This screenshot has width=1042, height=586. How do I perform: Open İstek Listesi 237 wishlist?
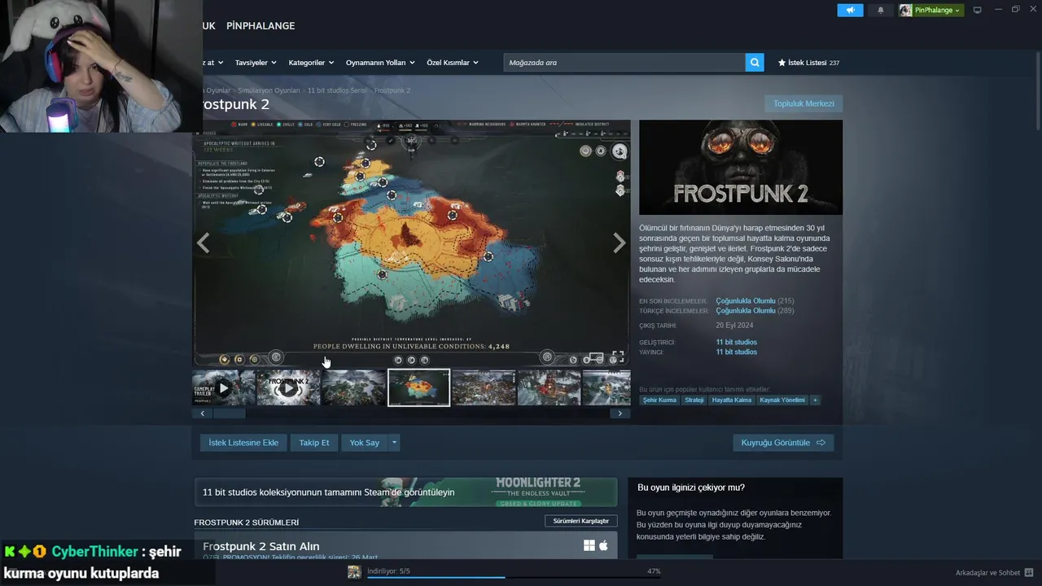pyautogui.click(x=808, y=62)
